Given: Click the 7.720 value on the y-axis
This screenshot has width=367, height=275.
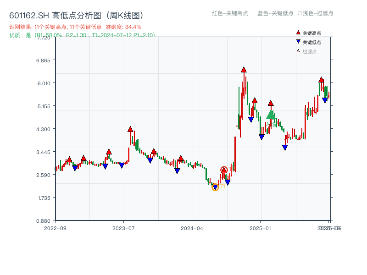Looking at the screenshot, I should click(43, 38).
